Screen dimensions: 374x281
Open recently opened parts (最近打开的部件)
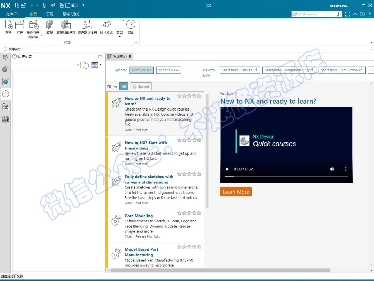click(x=34, y=25)
